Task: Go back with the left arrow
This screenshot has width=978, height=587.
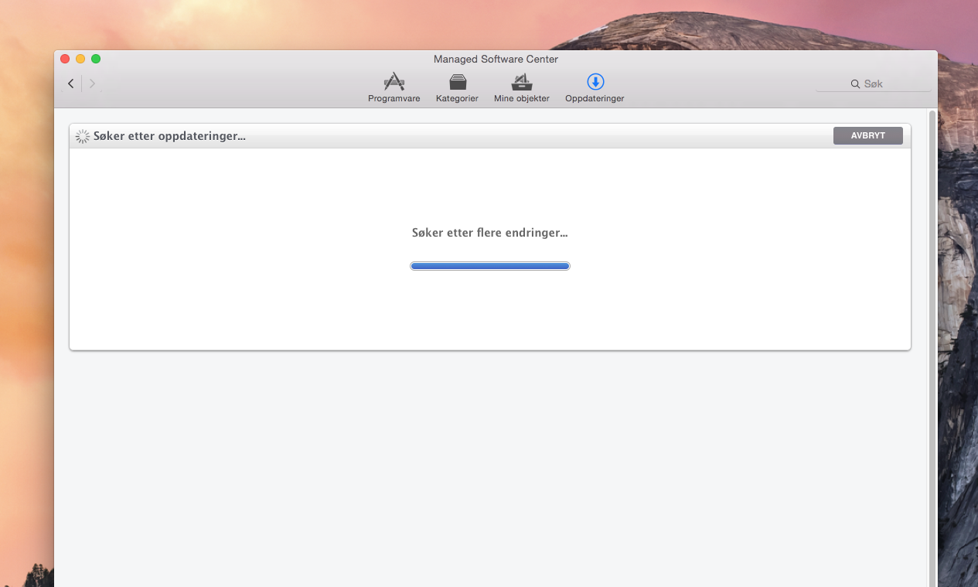Action: click(71, 84)
